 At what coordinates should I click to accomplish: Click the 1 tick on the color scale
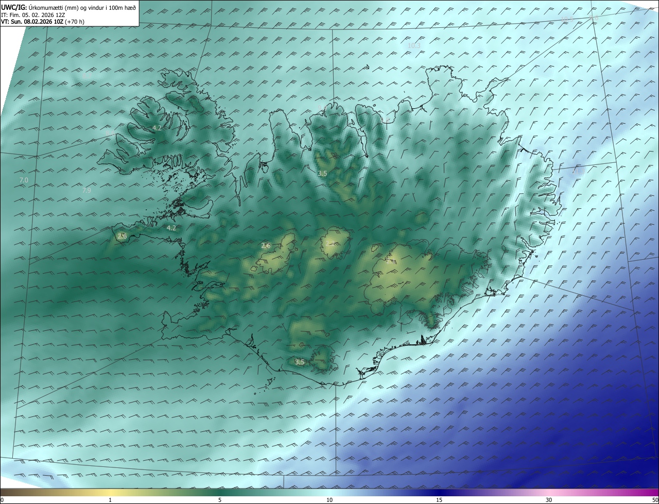click(110, 500)
